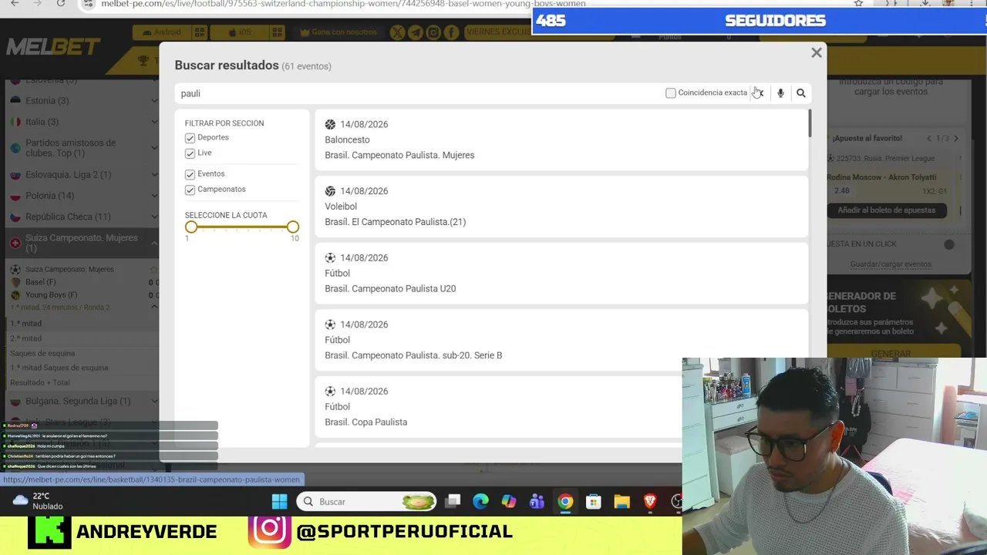The height and width of the screenshot is (555, 987).
Task: Open Google Chrome from the taskbar
Action: point(565,502)
